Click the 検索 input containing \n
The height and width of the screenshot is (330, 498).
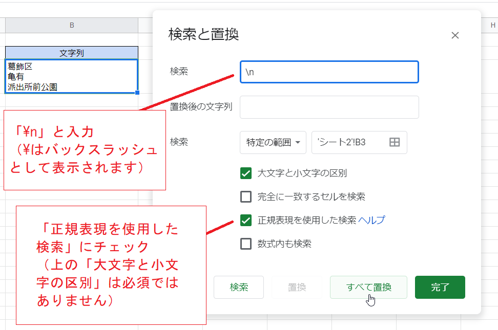(329, 72)
